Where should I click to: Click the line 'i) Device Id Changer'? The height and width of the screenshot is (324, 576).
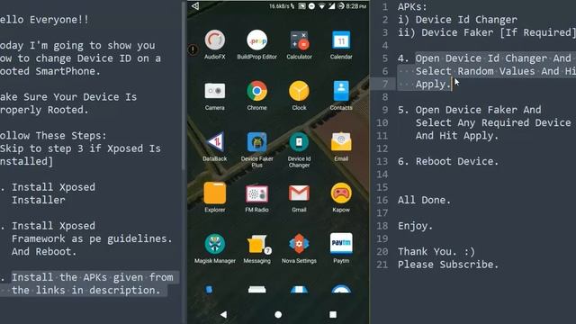457,20
